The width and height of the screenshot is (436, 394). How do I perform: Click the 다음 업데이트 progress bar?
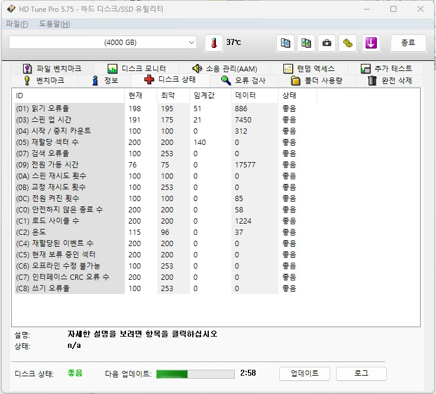coord(195,374)
